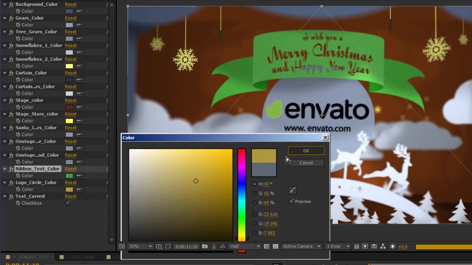Collapse the Background_Color effect
The height and width of the screenshot is (265, 472).
tap(4, 4)
